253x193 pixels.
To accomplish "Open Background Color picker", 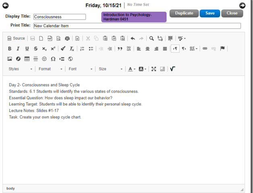I will click(x=143, y=69).
